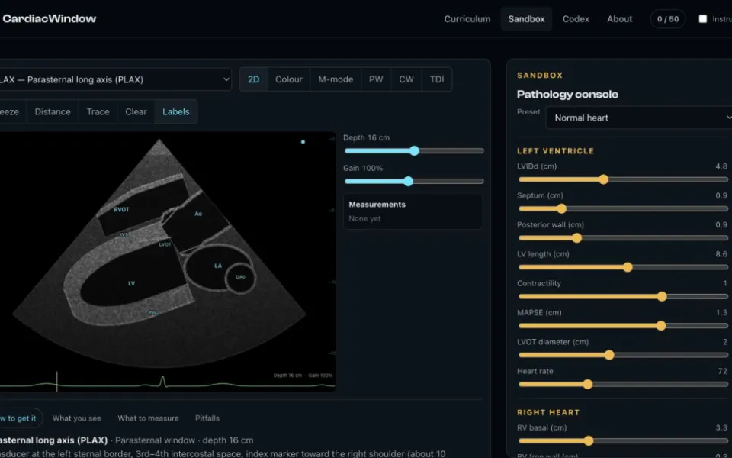Image resolution: width=732 pixels, height=458 pixels.
Task: Open the Codex page
Action: (x=576, y=19)
